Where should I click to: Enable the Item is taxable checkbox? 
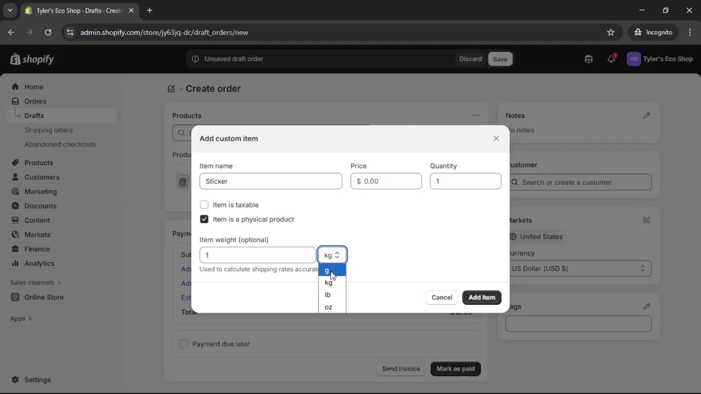(204, 205)
